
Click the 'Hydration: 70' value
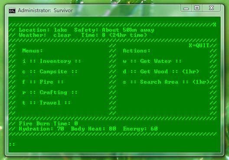[x=42, y=129]
